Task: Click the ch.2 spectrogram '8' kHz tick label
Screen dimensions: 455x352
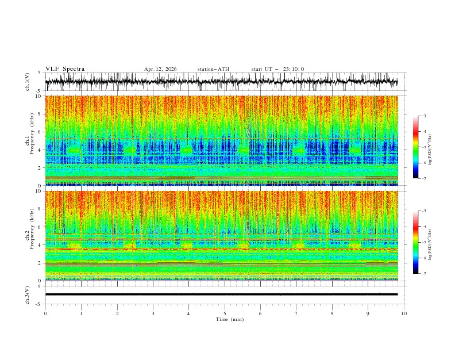Action: point(40,209)
